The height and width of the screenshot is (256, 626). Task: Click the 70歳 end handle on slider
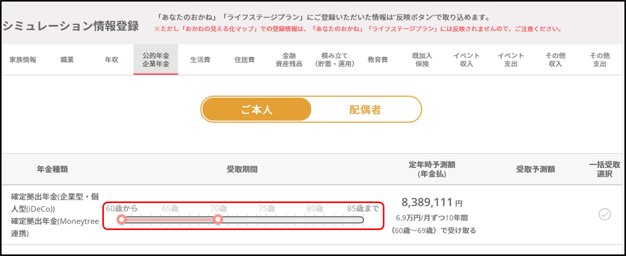point(218,220)
